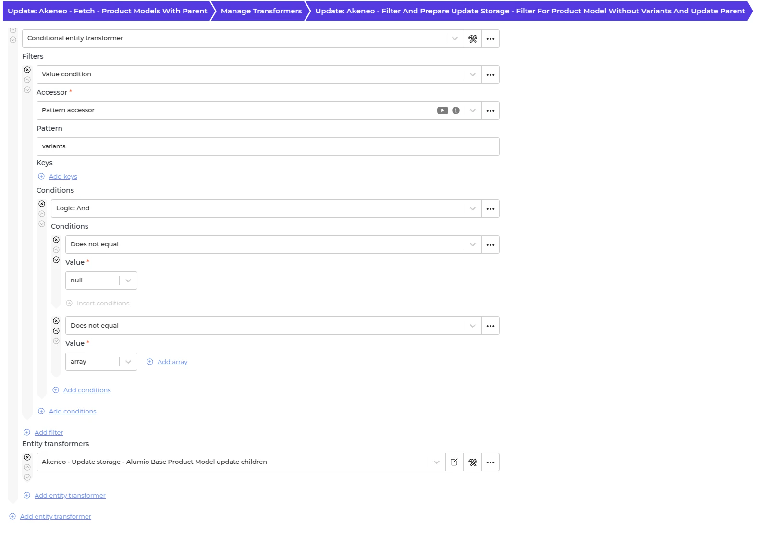Click Insert conditions link
Viewport: 759px width, 535px height.
point(103,303)
